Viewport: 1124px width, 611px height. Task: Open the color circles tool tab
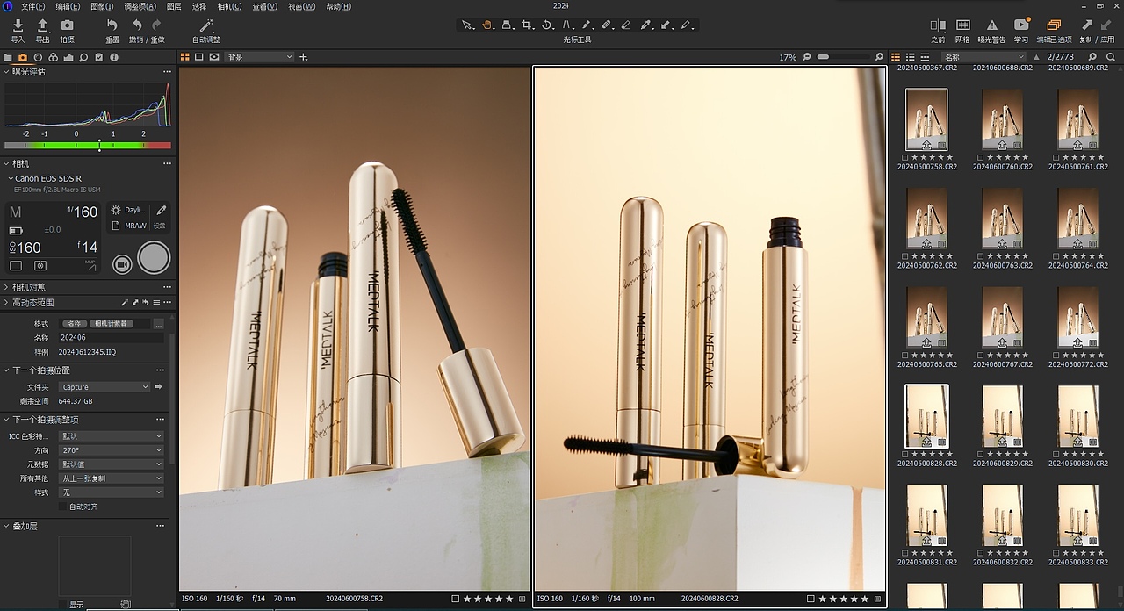(x=53, y=57)
